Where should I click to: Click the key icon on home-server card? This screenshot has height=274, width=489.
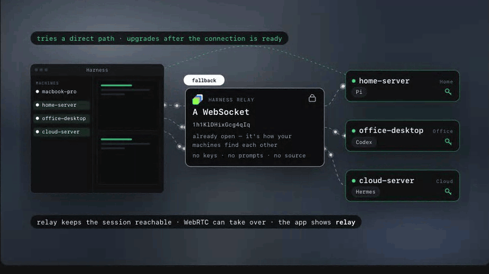[448, 92]
